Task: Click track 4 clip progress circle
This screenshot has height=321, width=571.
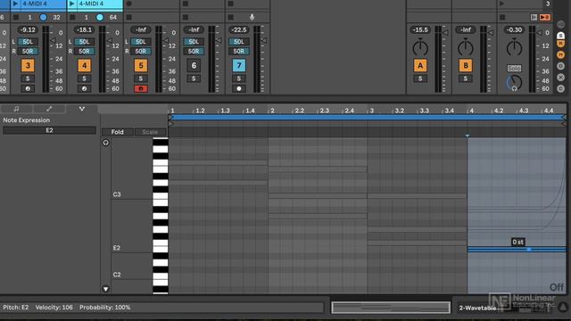Action: [x=99, y=17]
